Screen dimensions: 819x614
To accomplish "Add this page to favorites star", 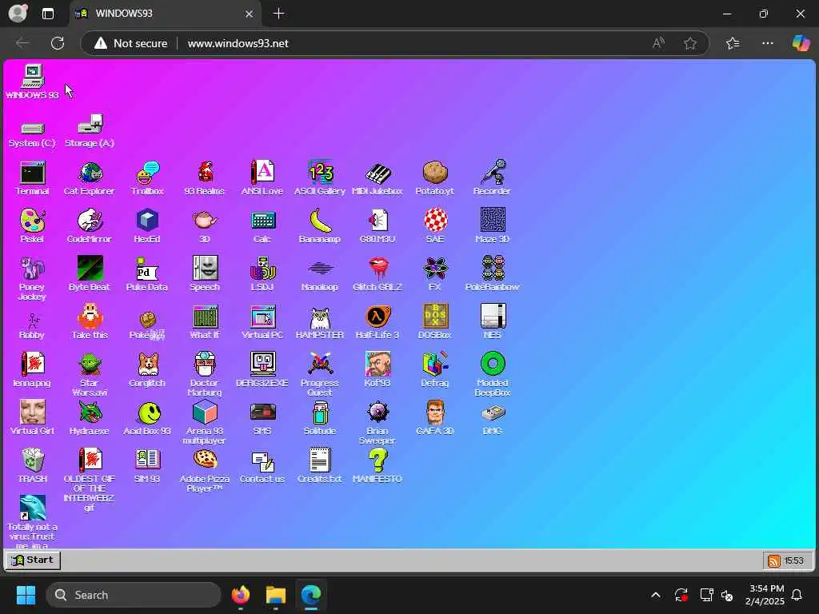I will point(690,43).
